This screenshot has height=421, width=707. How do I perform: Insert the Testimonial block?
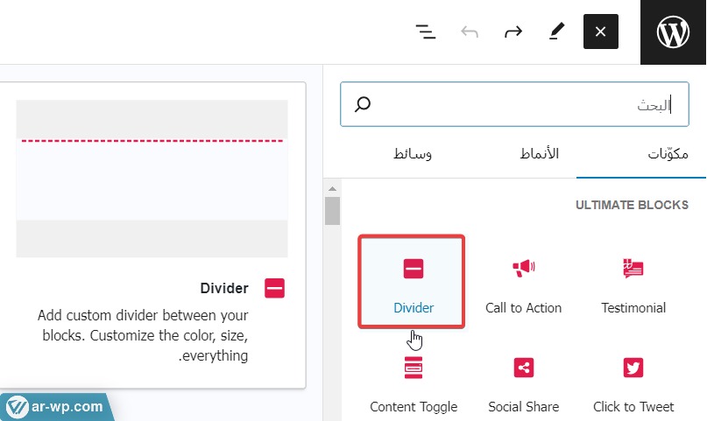pos(633,282)
